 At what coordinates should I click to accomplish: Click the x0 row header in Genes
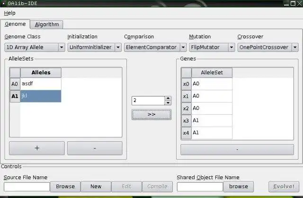[x=186, y=84]
